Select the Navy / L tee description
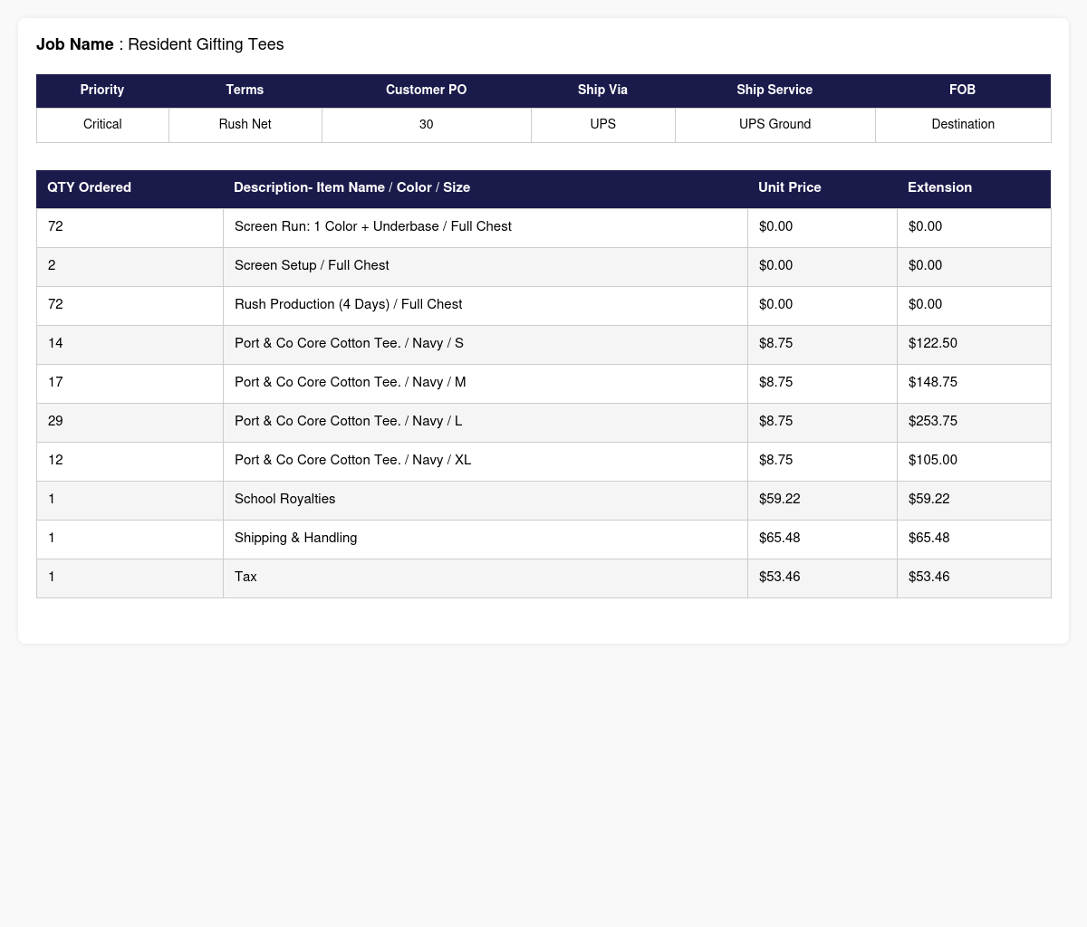Image resolution: width=1087 pixels, height=927 pixels. coord(485,422)
